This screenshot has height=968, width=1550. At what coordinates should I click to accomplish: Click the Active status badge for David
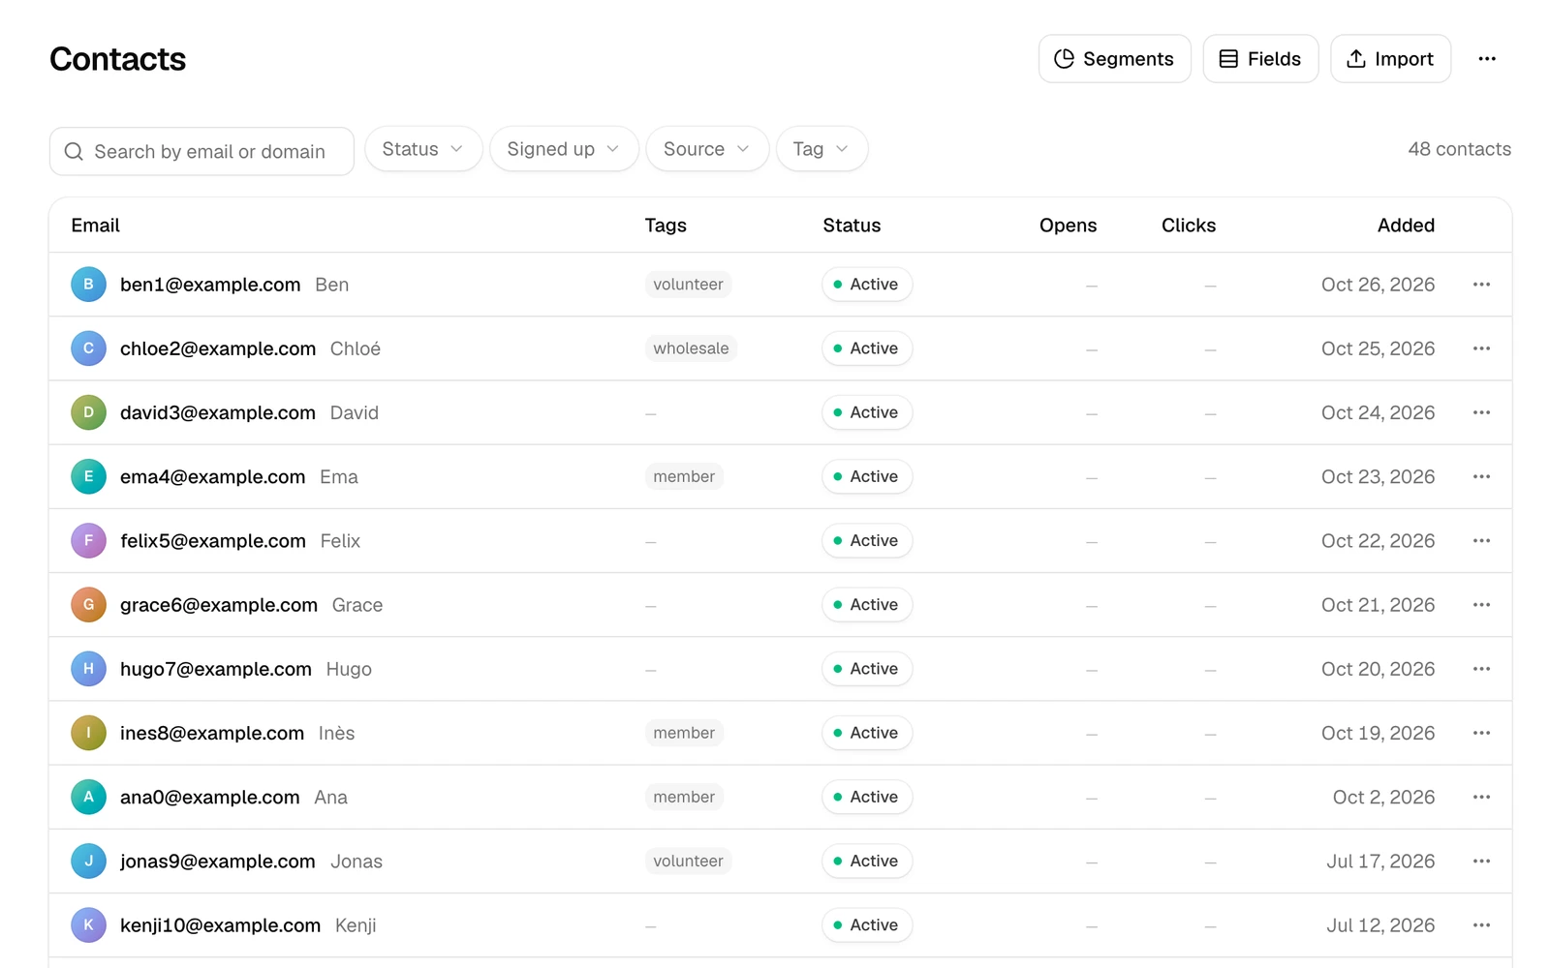pos(867,412)
